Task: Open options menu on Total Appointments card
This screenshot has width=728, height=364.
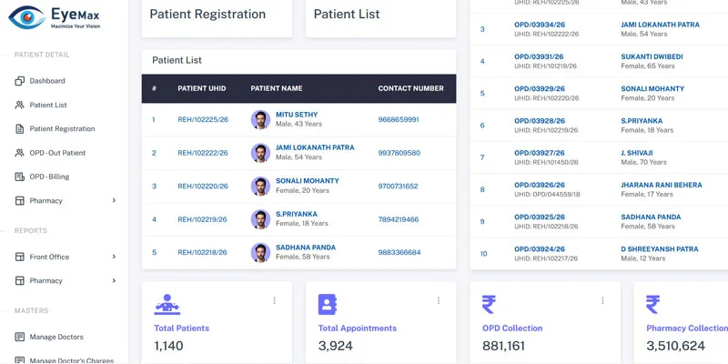Action: tap(439, 300)
